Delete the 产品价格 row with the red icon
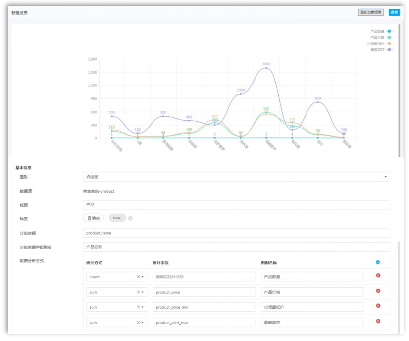Image resolution: width=409 pixels, height=341 pixels. click(378, 291)
